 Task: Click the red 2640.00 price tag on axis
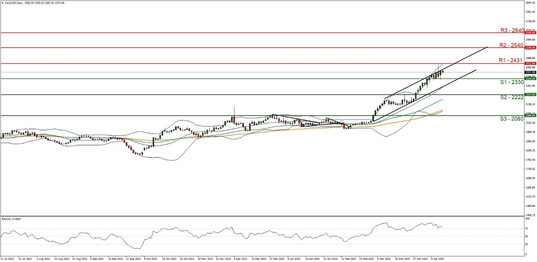coord(530,33)
